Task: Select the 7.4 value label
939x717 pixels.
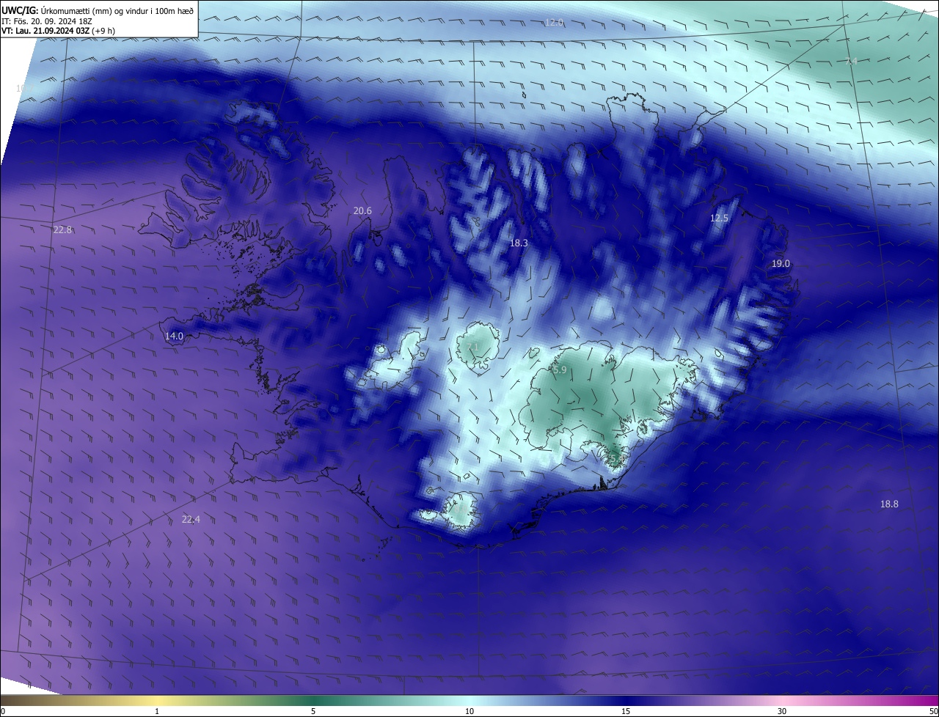Action: [x=851, y=62]
